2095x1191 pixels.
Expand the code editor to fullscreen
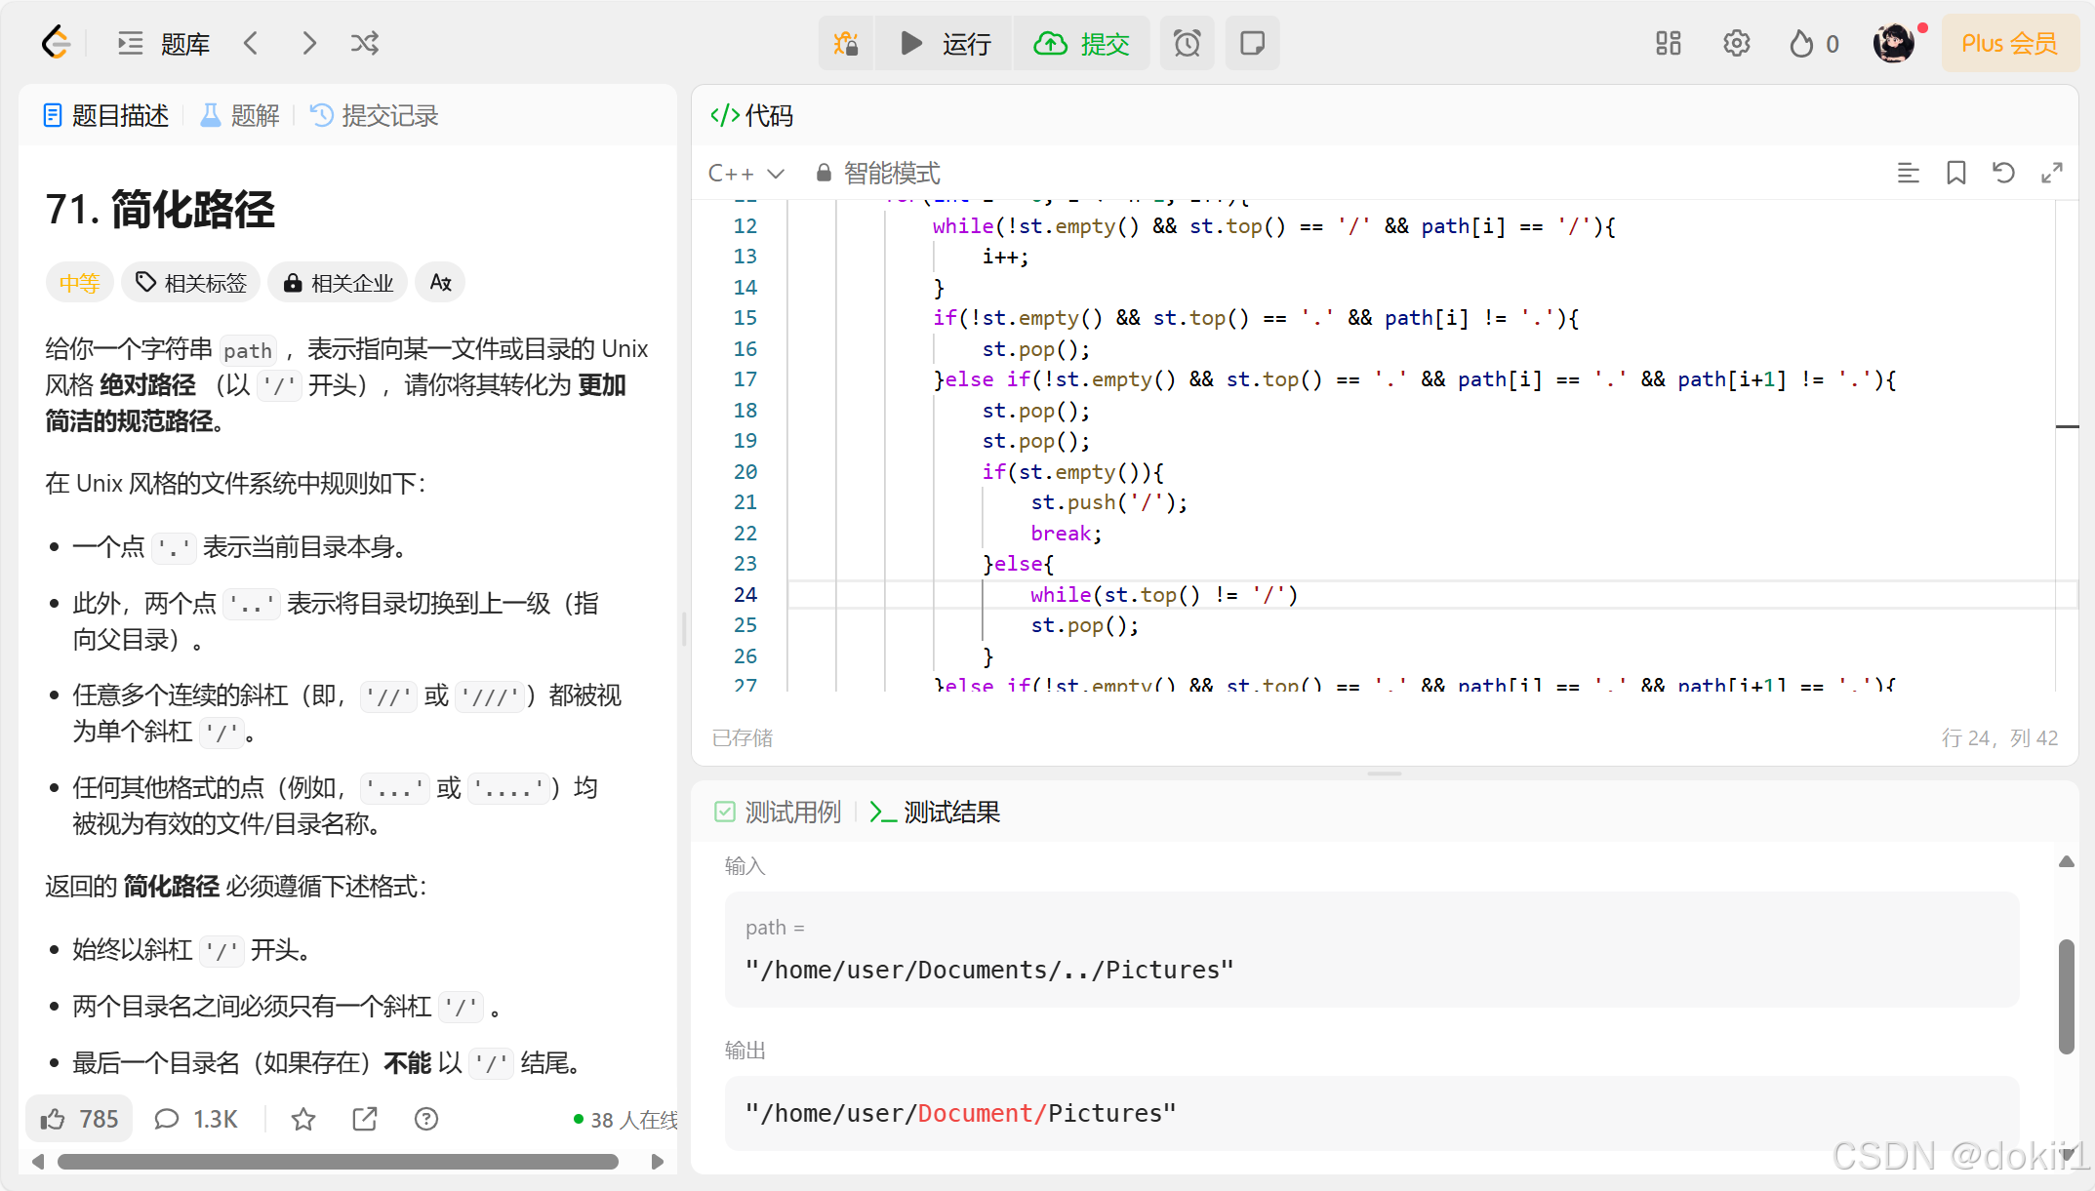click(2052, 173)
